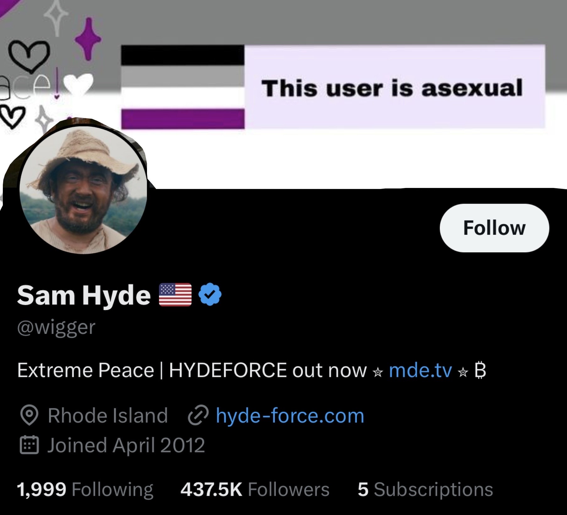This screenshot has width=567, height=515.
Task: Click the Rhode Island location text
Action: [x=108, y=416]
